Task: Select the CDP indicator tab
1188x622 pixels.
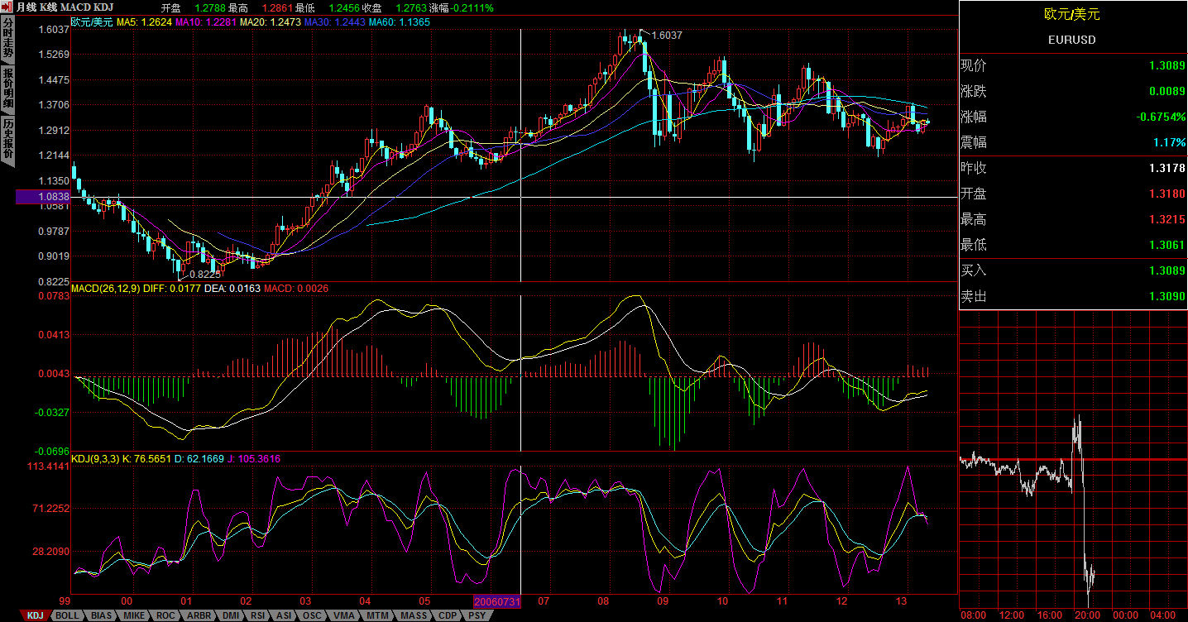Action: pos(446,615)
